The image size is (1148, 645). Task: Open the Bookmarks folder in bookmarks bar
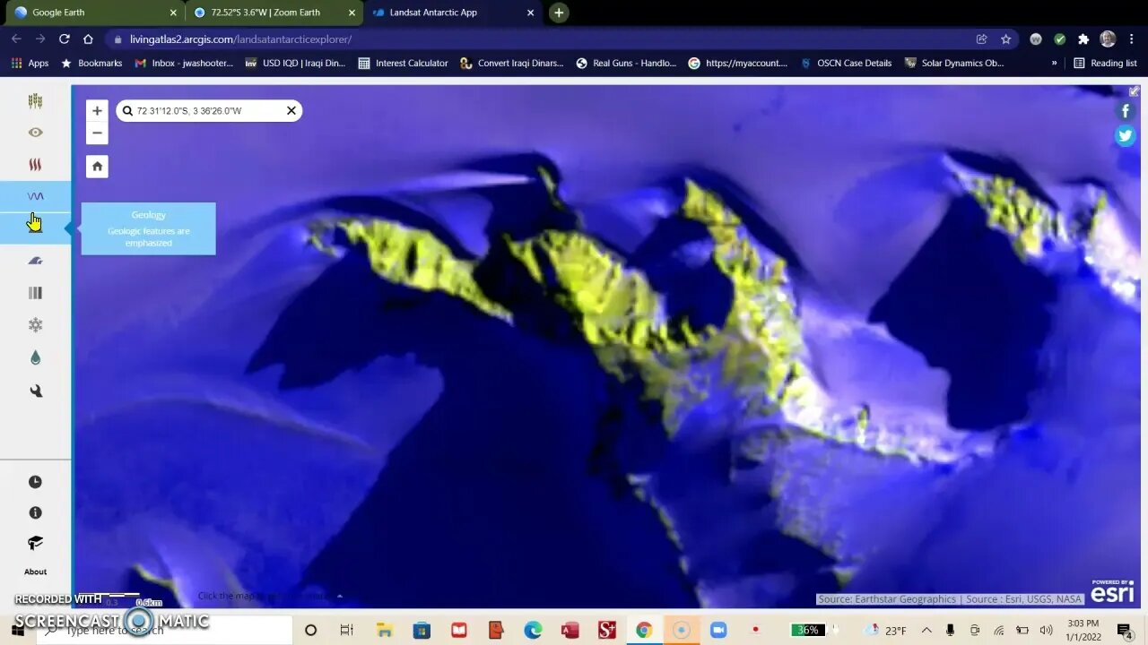(91, 64)
